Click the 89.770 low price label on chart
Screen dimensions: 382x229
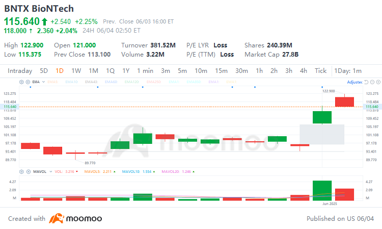pos(90,163)
